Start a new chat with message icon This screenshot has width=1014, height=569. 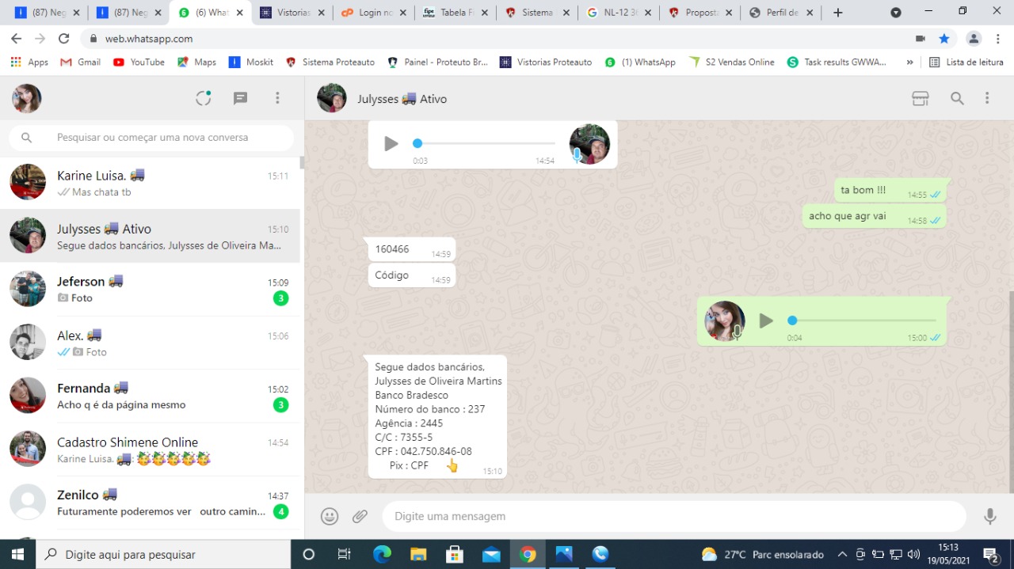[241, 98]
